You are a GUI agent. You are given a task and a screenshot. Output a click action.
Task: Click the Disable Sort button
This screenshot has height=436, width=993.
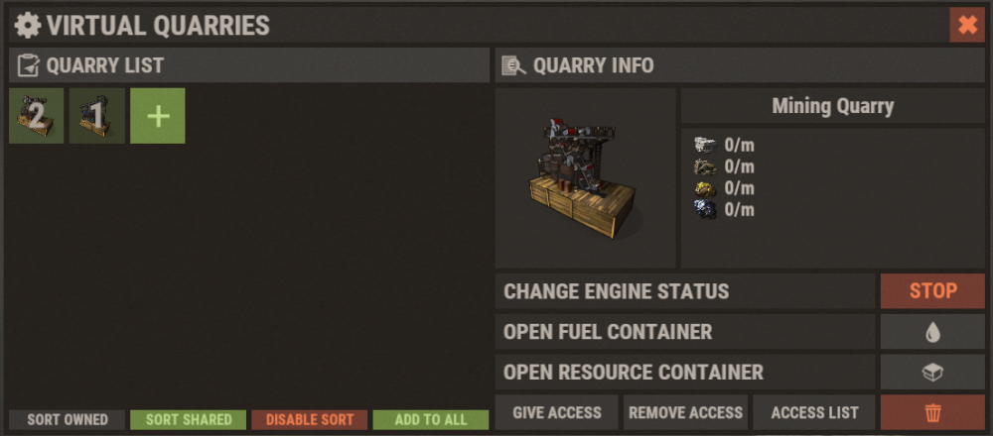click(309, 420)
